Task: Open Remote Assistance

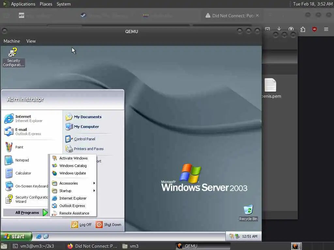Action: 73,213
